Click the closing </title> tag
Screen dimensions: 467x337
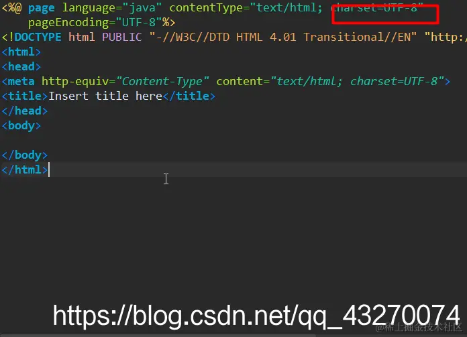pyautogui.click(x=189, y=96)
